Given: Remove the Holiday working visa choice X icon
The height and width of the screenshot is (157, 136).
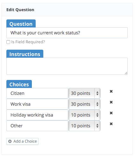Looking at the screenshot, I should pos(111,113).
